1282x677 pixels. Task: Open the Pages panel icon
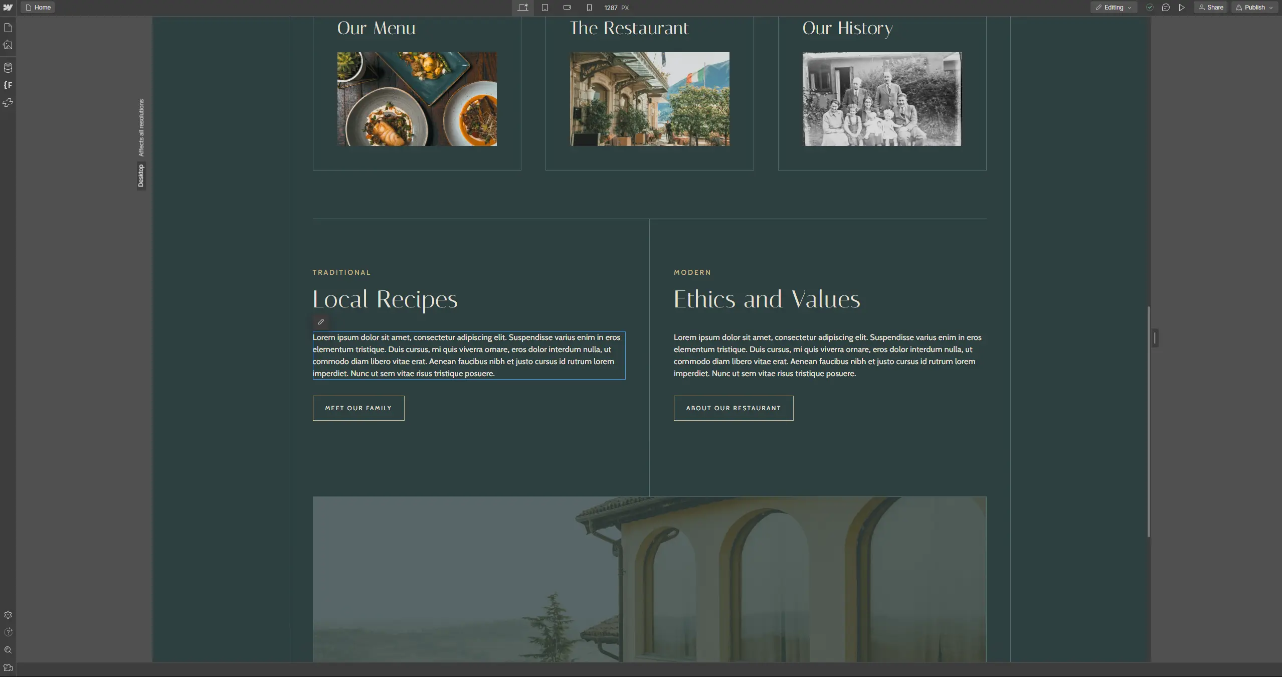pyautogui.click(x=8, y=28)
